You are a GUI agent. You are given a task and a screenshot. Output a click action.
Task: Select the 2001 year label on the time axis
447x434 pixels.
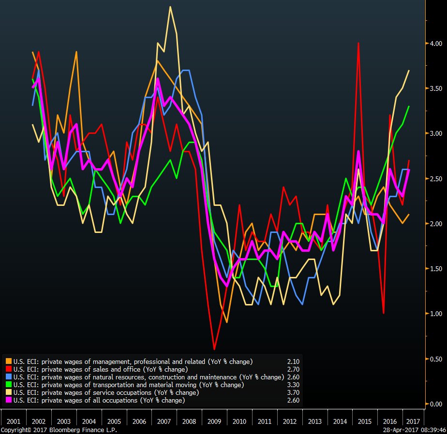13,421
